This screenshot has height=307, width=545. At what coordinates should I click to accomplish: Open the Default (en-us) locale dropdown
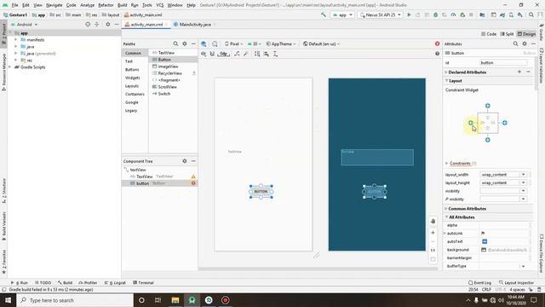click(322, 43)
